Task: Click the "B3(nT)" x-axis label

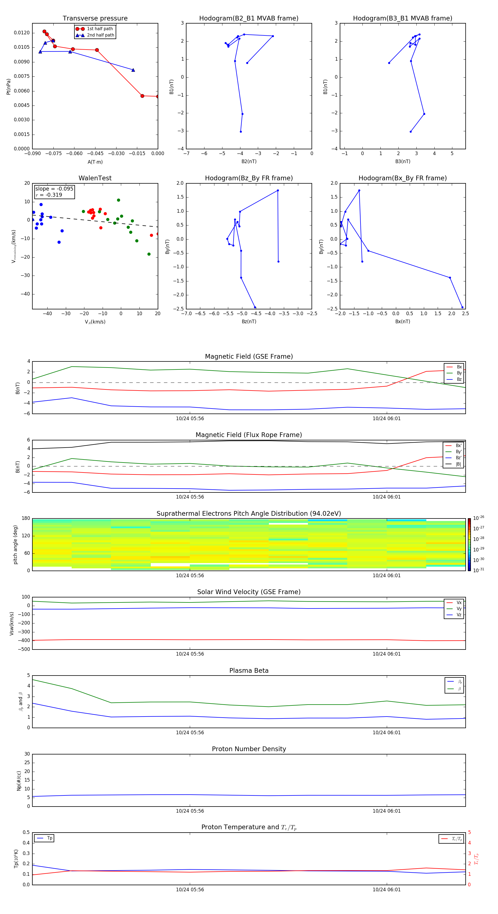Action: [403, 161]
